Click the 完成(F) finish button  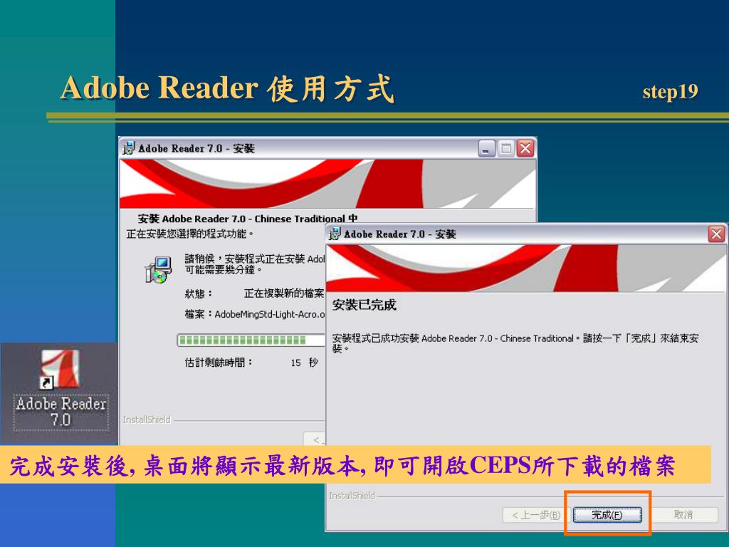click(x=607, y=515)
